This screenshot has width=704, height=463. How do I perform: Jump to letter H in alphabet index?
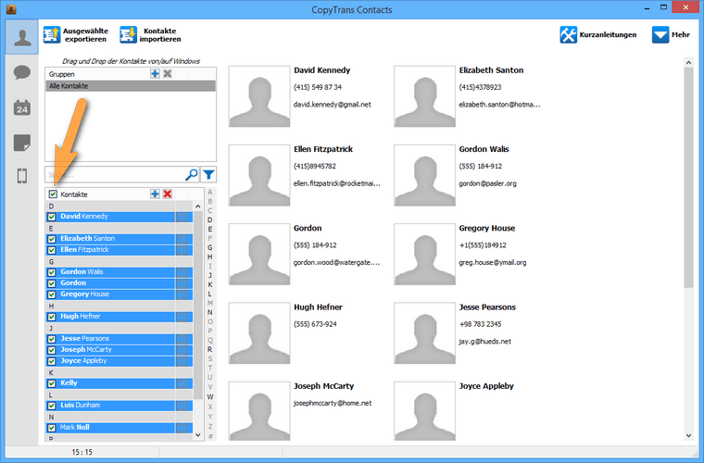pos(209,257)
